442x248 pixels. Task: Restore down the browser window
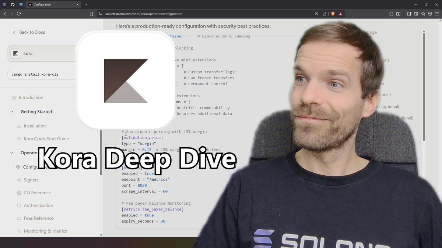click(x=426, y=4)
